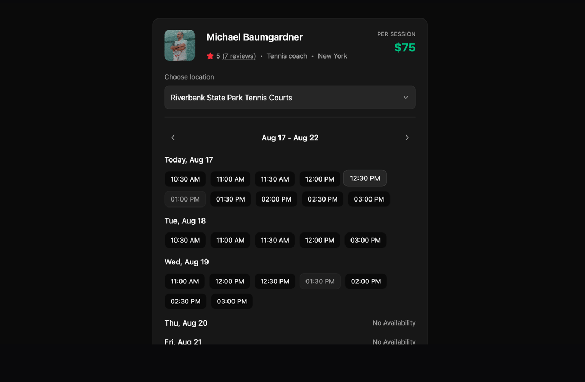The image size is (585, 382).
Task: Pick 11:30 AM slot on Tue, Aug 18
Action: pos(275,240)
